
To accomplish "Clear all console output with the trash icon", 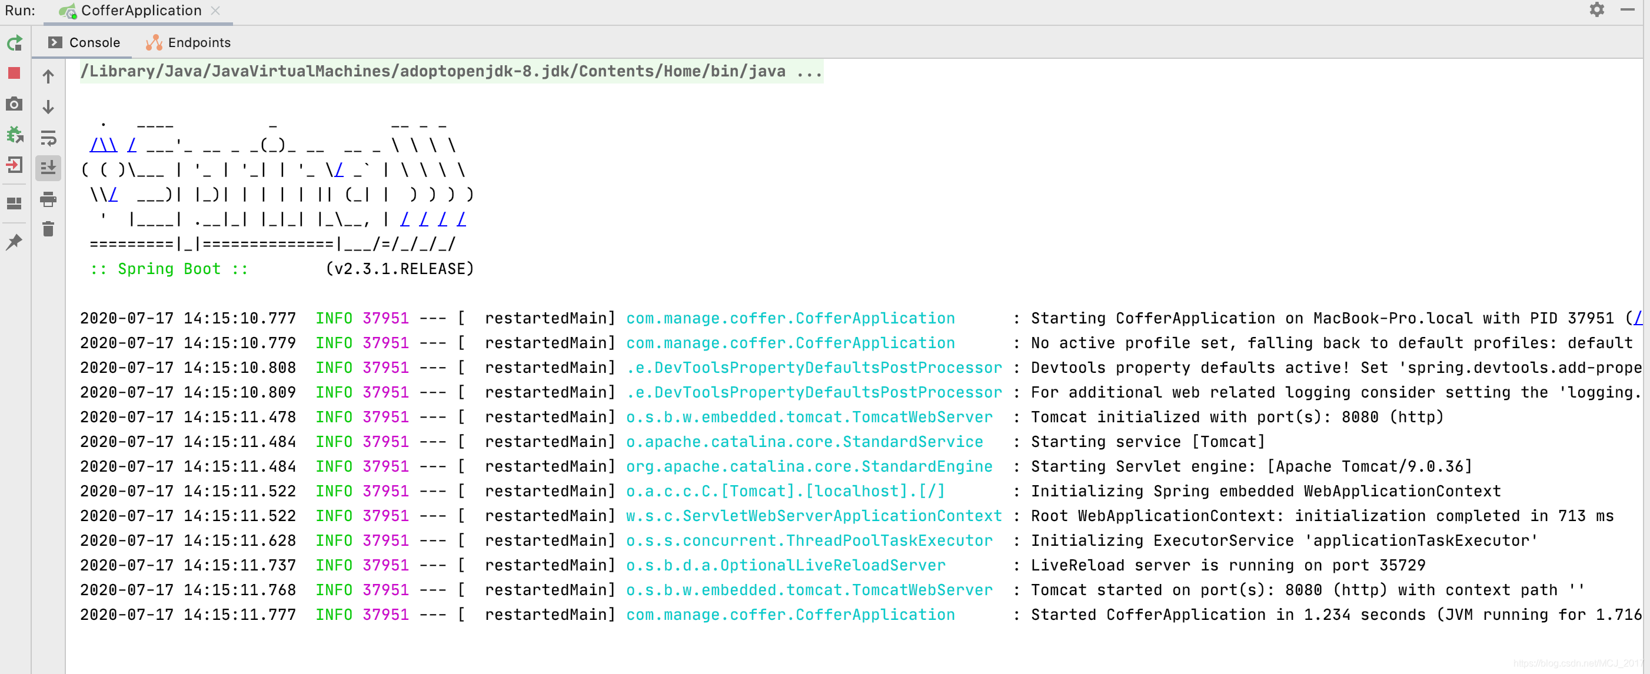I will pyautogui.click(x=48, y=229).
